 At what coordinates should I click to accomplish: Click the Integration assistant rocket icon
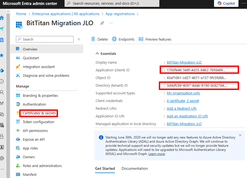click(18, 67)
